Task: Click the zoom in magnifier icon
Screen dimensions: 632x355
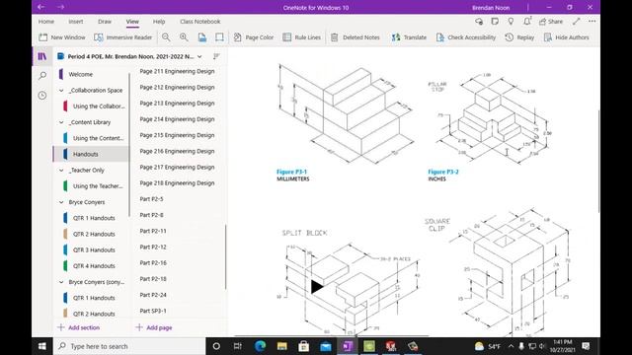Action: point(184,37)
